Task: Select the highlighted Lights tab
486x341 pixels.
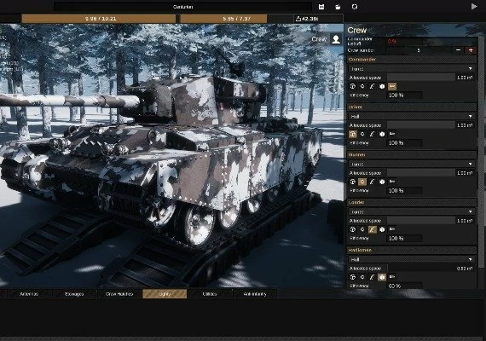Action: point(165,294)
